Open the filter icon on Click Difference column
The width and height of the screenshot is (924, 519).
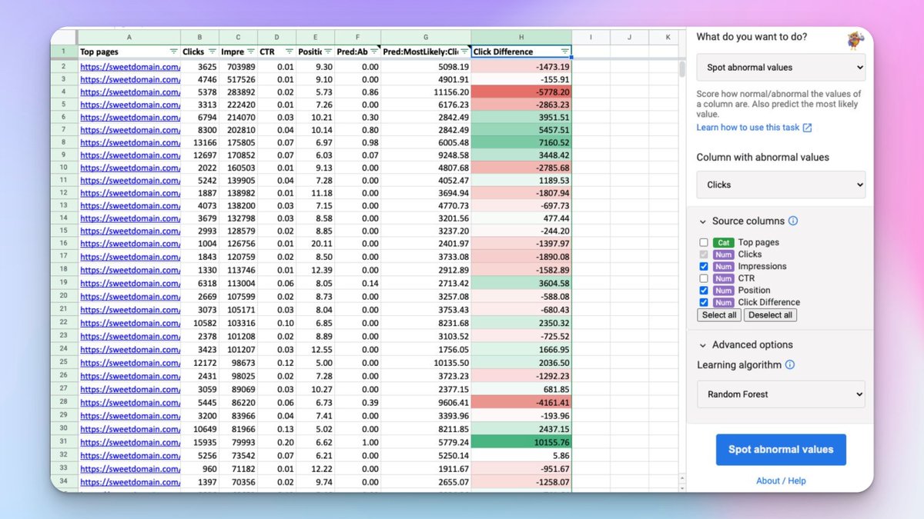point(565,52)
